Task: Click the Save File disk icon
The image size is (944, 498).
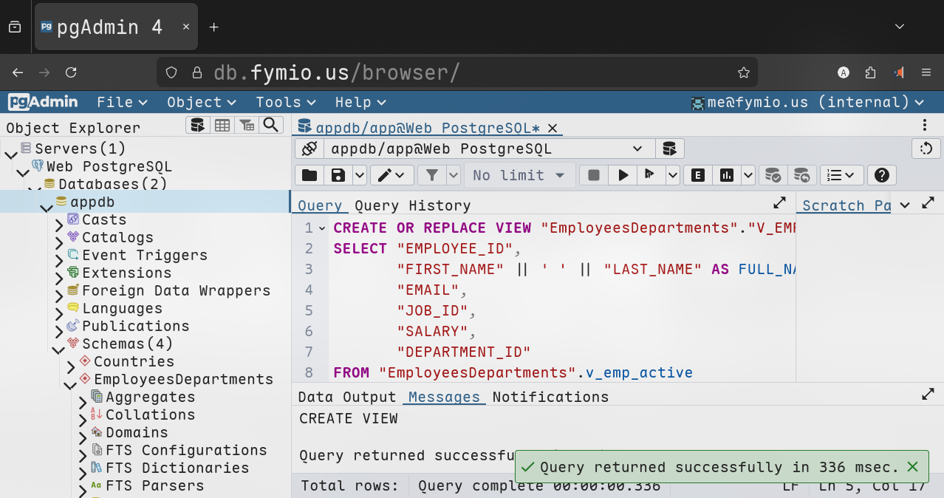Action: tap(338, 175)
